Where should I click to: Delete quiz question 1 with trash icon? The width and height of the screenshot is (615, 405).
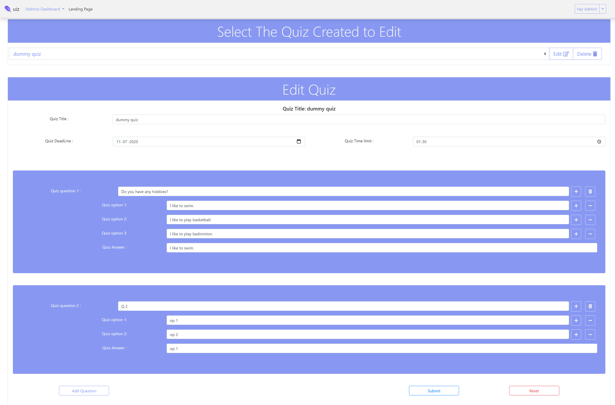click(x=590, y=191)
